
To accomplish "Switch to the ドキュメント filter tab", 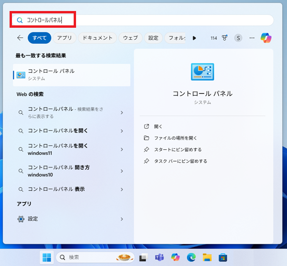I will (x=98, y=38).
